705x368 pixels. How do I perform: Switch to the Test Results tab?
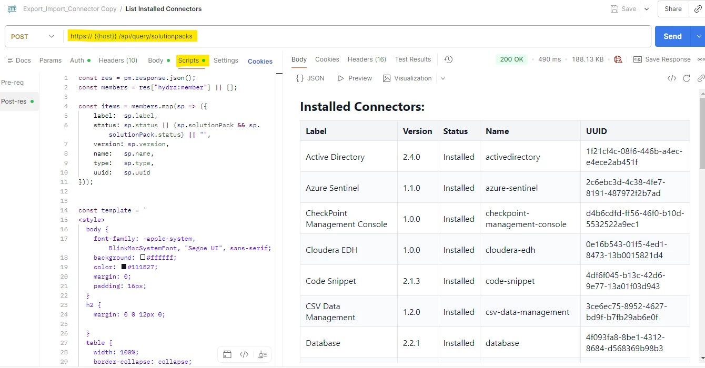pyautogui.click(x=413, y=59)
